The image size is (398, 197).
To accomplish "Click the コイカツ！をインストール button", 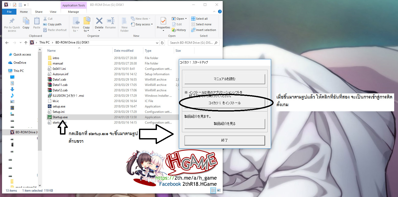I will coord(224,103).
